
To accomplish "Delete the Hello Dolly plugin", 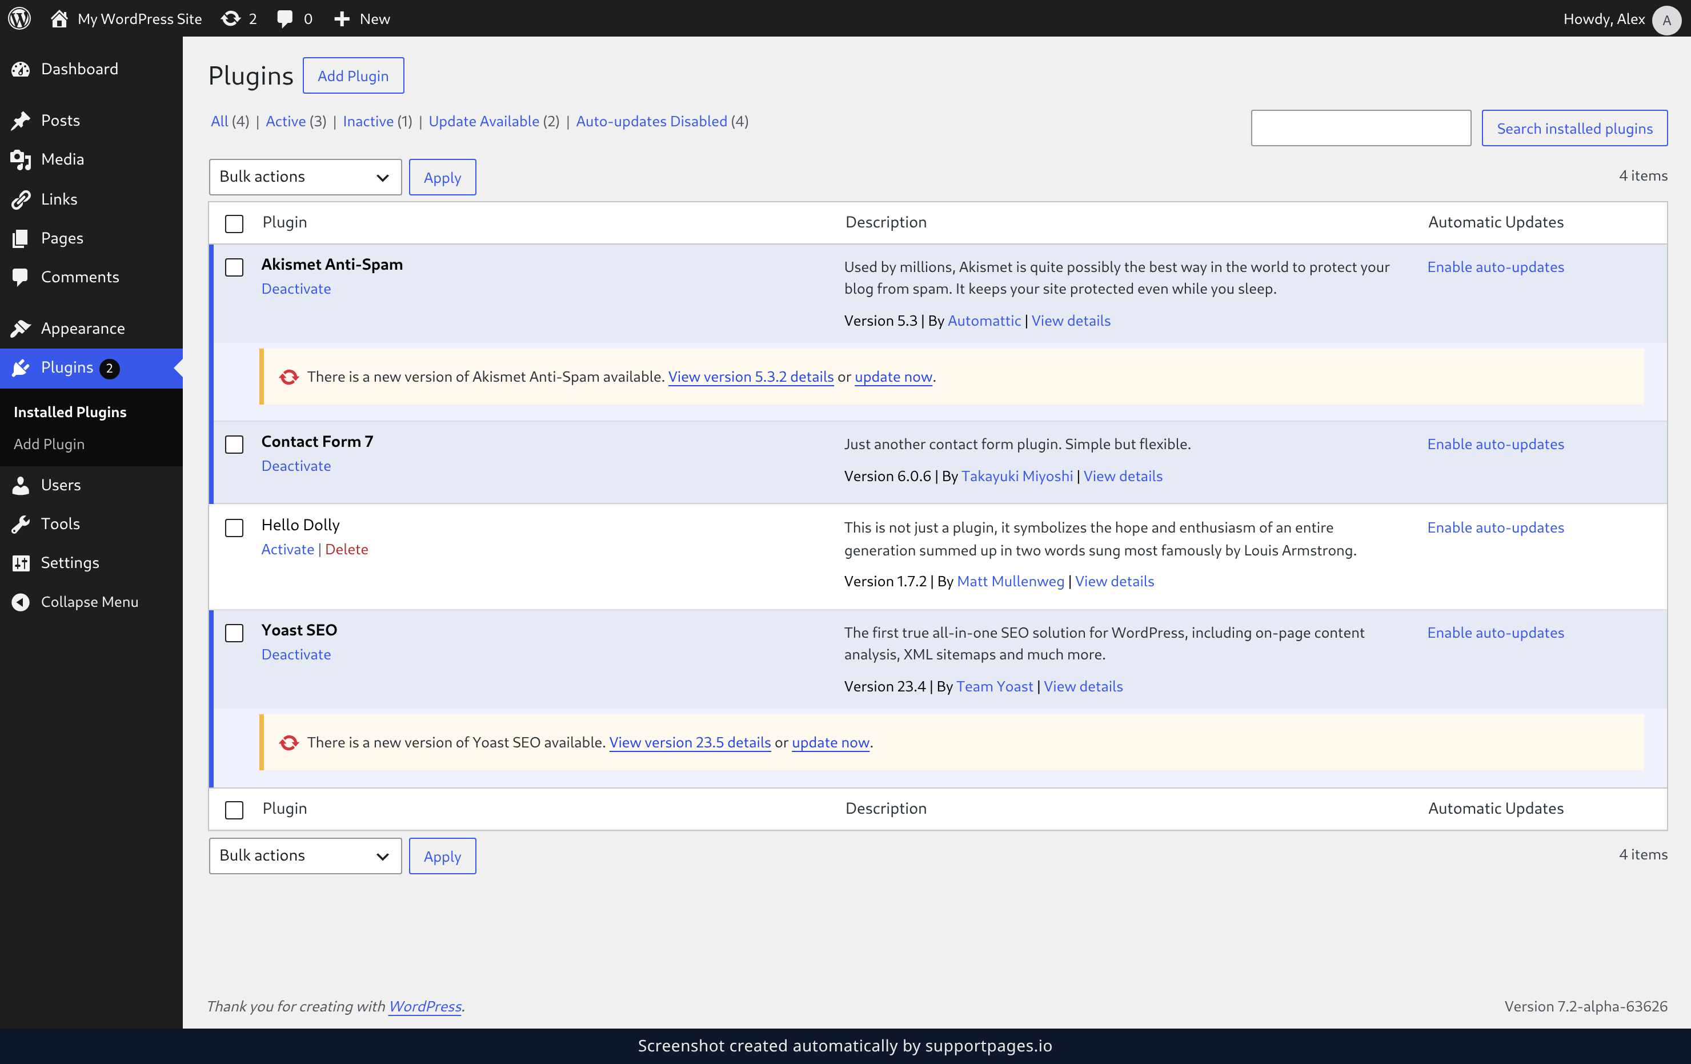I will coord(346,549).
